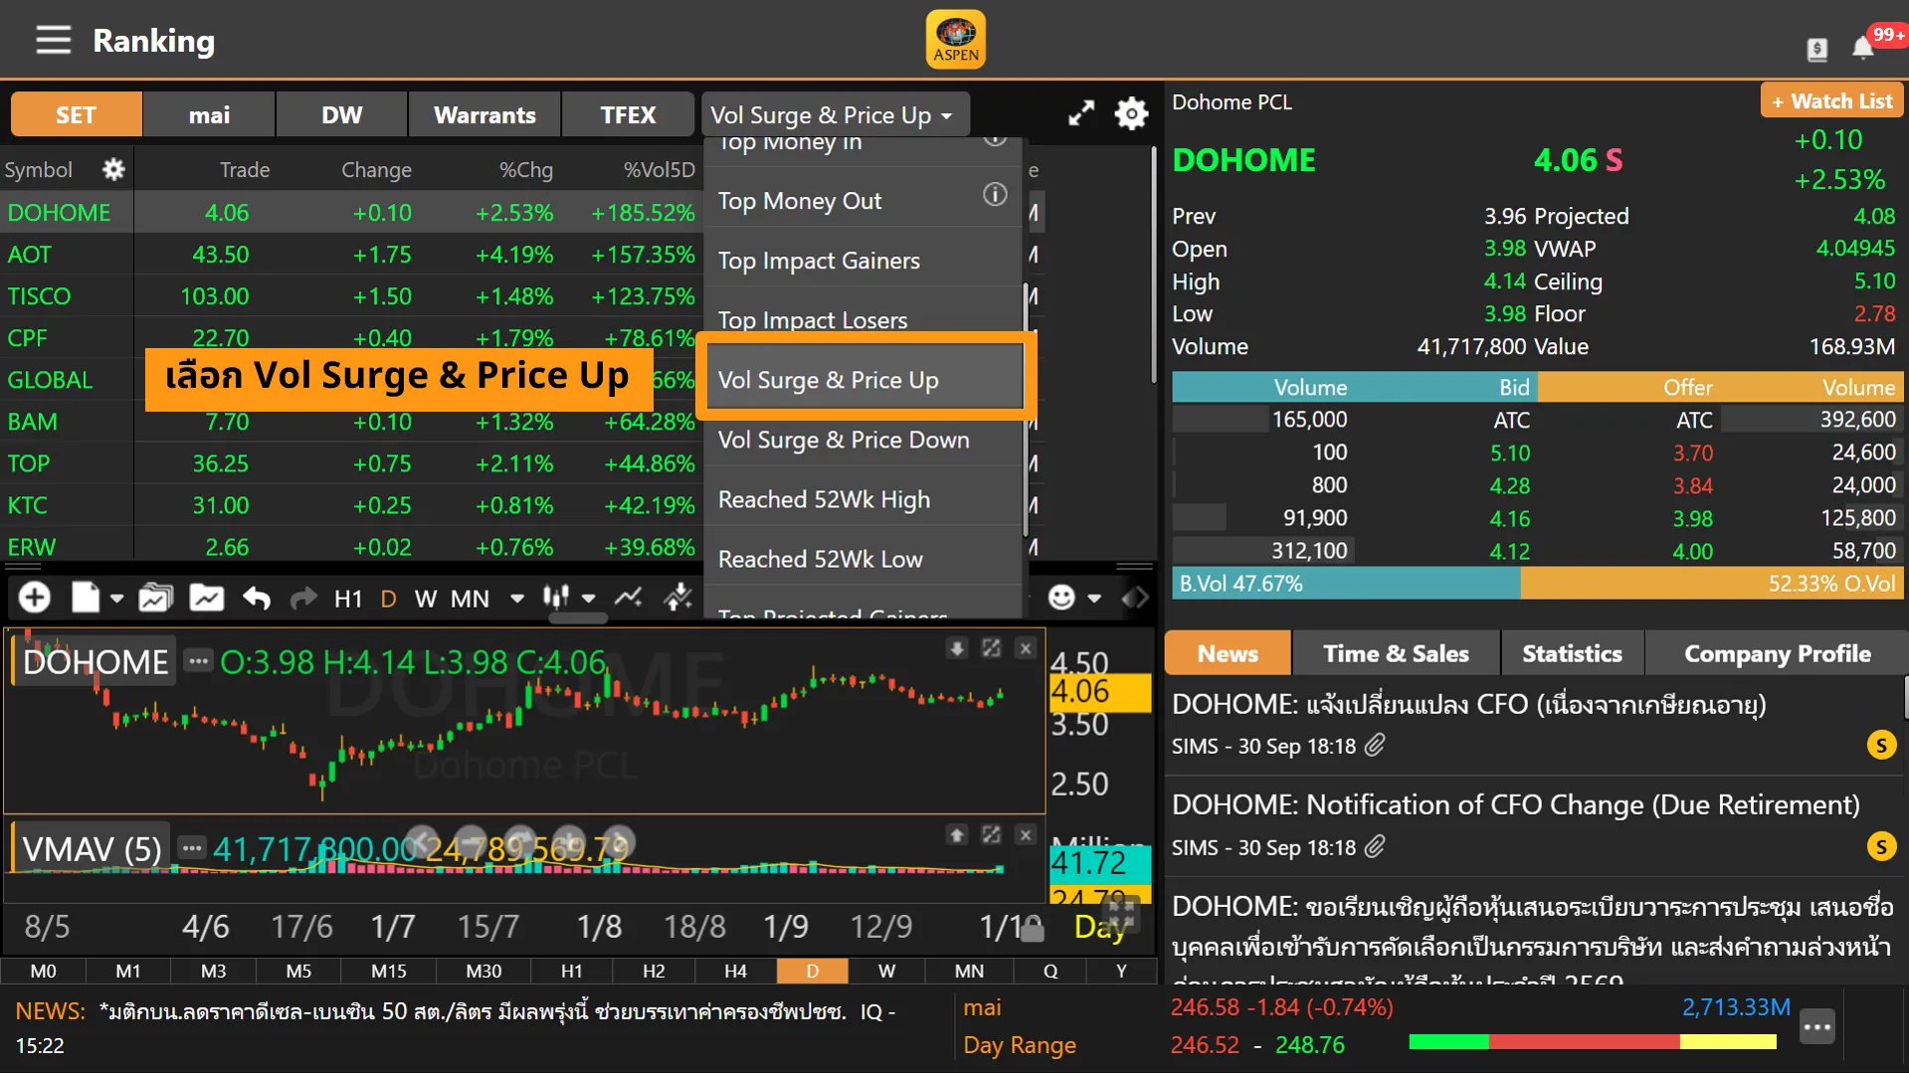1909x1073 pixels.
Task: Open the CFO Change notification news
Action: pos(1515,805)
